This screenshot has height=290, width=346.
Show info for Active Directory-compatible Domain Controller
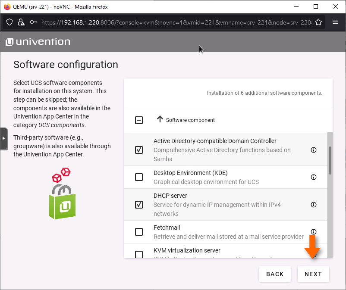314,150
